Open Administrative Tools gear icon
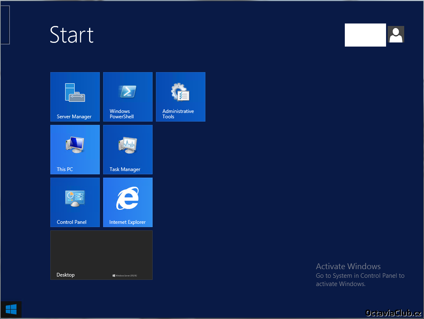The height and width of the screenshot is (319, 424). (x=180, y=92)
